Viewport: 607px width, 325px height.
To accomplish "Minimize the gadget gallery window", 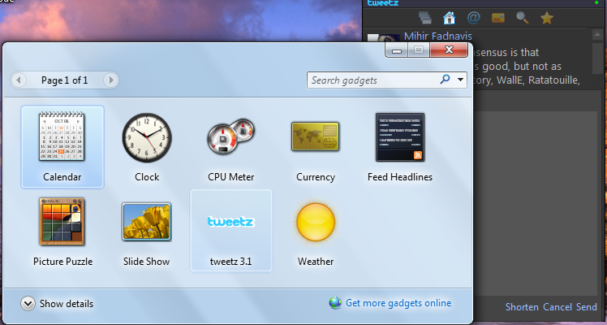I will point(396,50).
